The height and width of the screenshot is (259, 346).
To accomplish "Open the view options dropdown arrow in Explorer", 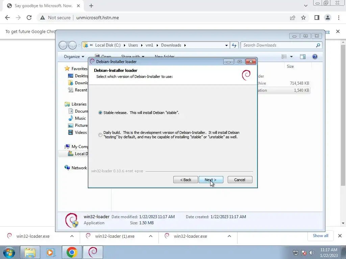I will point(291,57).
